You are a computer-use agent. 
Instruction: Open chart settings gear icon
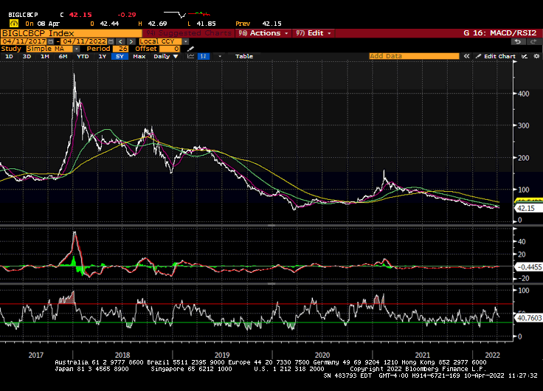536,56
